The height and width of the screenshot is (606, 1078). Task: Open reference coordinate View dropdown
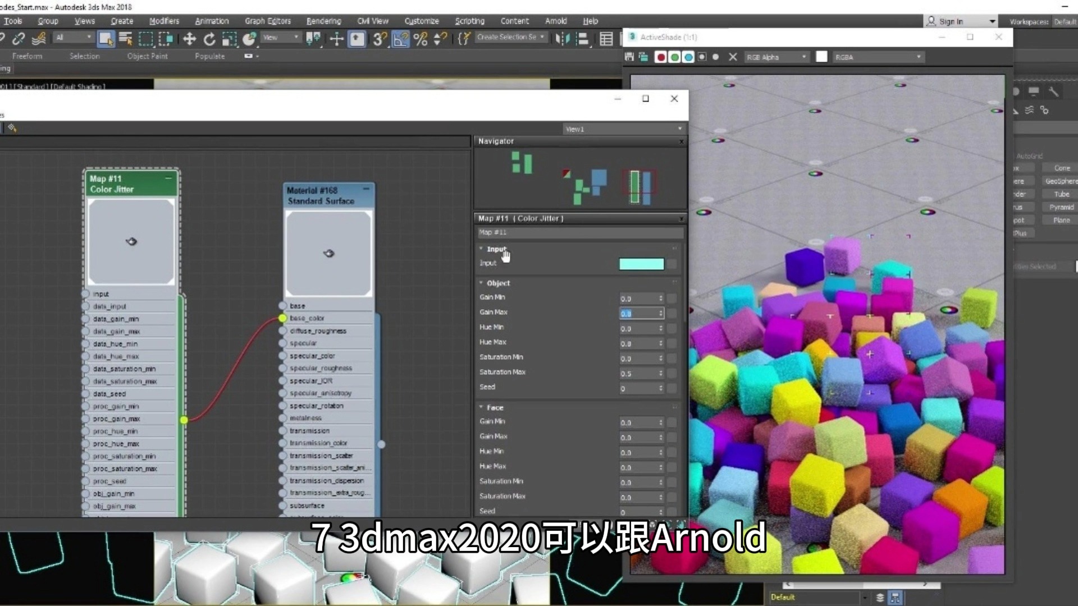[281, 38]
